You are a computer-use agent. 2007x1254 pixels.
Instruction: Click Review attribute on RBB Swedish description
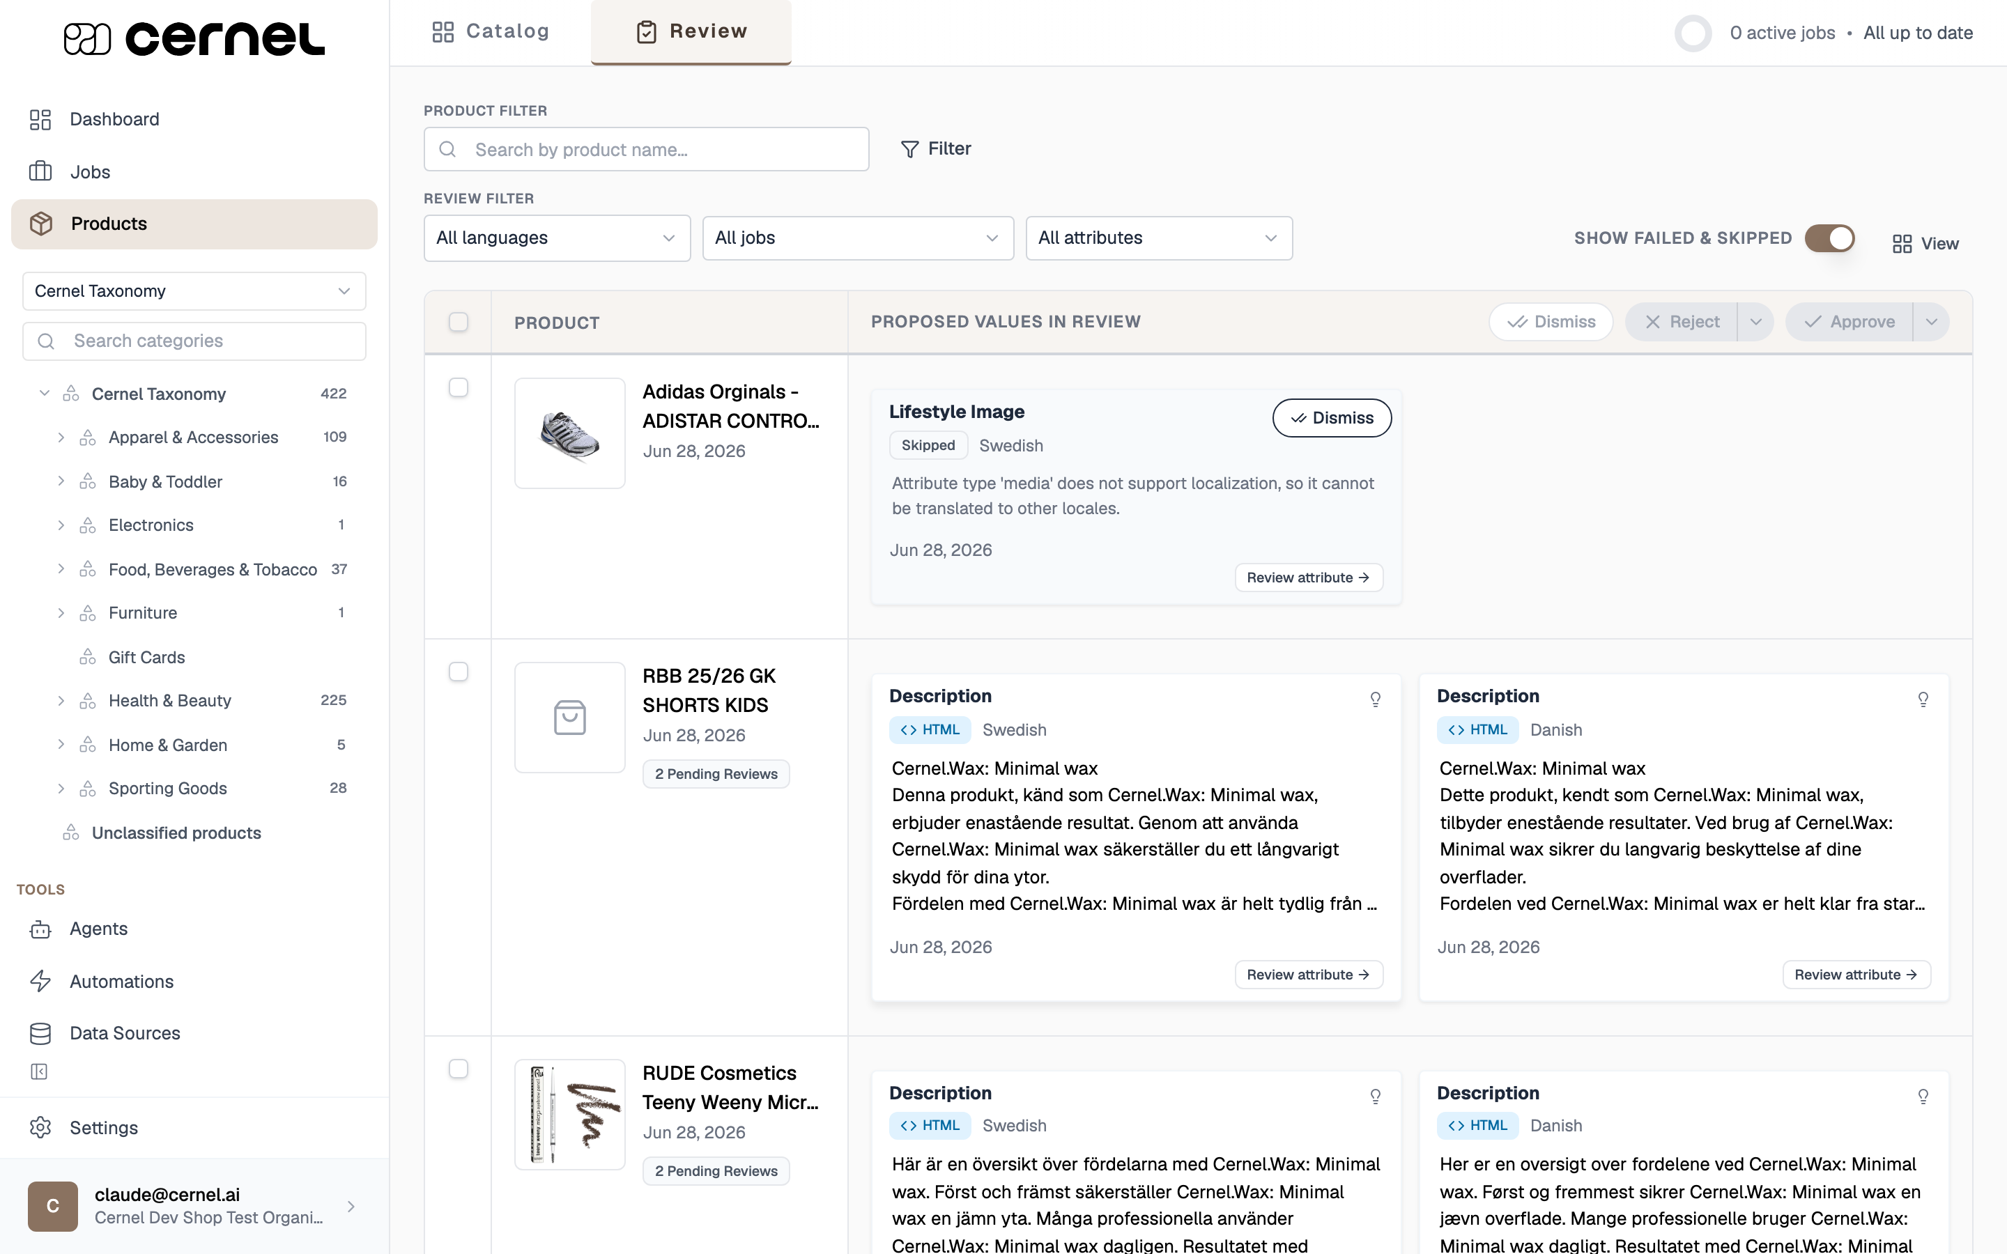click(x=1309, y=975)
